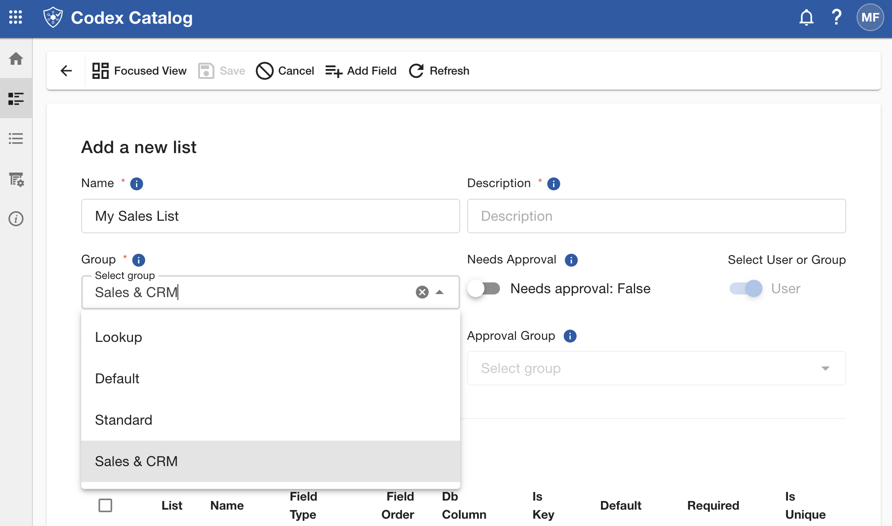Collapse the Select group dropdown arrow

coord(440,292)
